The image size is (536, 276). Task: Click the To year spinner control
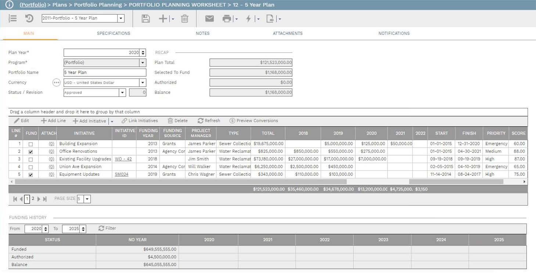point(83,229)
